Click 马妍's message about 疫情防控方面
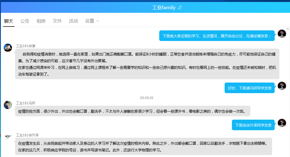This screenshot has height=157, width=290. pos(133,111)
